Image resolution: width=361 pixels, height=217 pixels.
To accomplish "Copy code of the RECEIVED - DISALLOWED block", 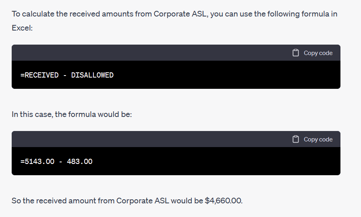I will 312,53.
